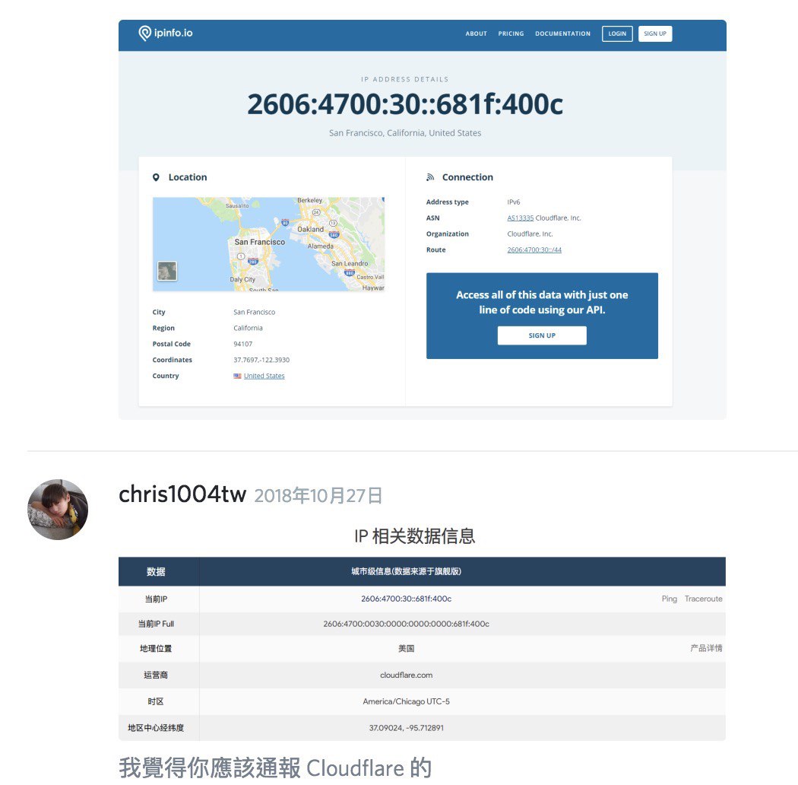Click the Traceroute link
This screenshot has height=785, width=798.
pos(703,599)
